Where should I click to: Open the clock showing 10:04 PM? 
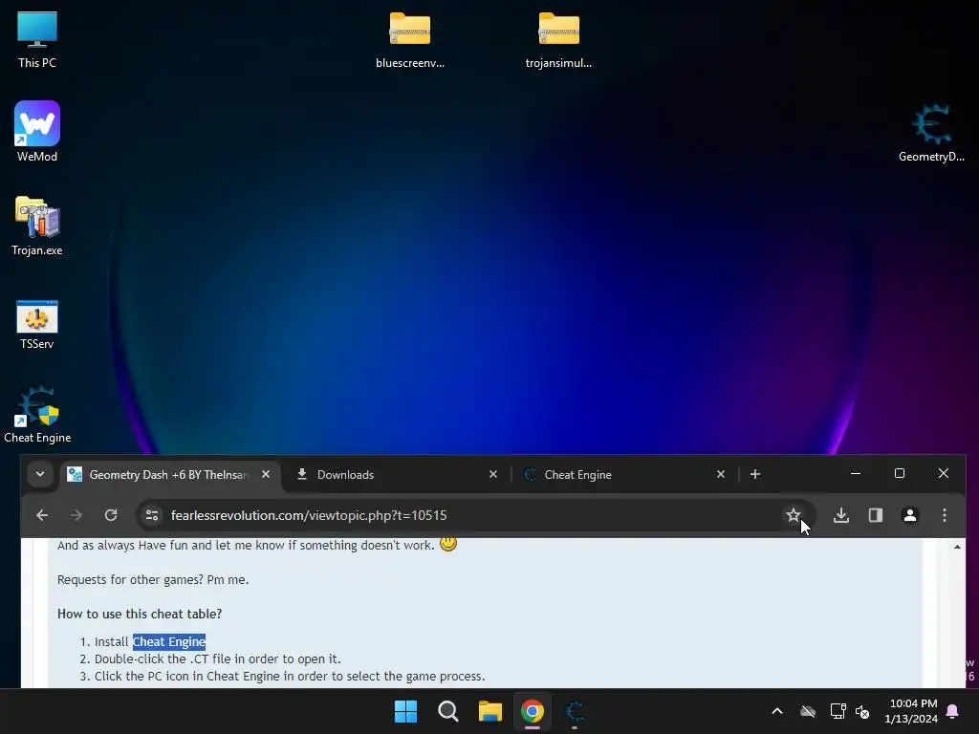pyautogui.click(x=911, y=711)
